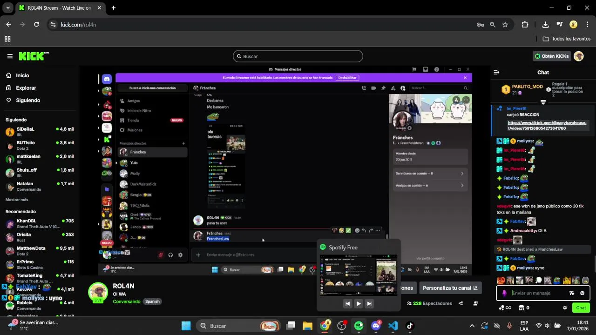Image resolution: width=596 pixels, height=335 pixels.
Task: Expand Servidores en común chevron in stream
Action: (x=462, y=174)
